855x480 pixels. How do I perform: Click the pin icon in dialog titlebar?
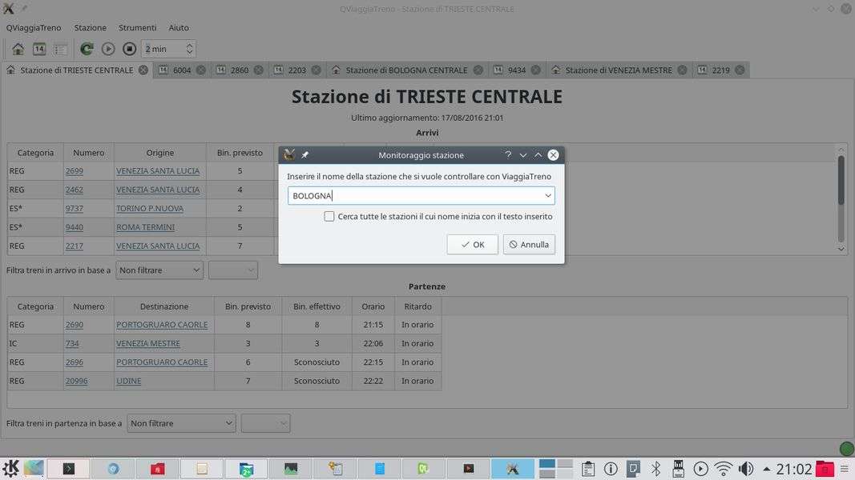[x=304, y=155]
